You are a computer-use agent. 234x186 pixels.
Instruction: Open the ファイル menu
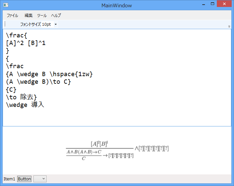pos(12,15)
